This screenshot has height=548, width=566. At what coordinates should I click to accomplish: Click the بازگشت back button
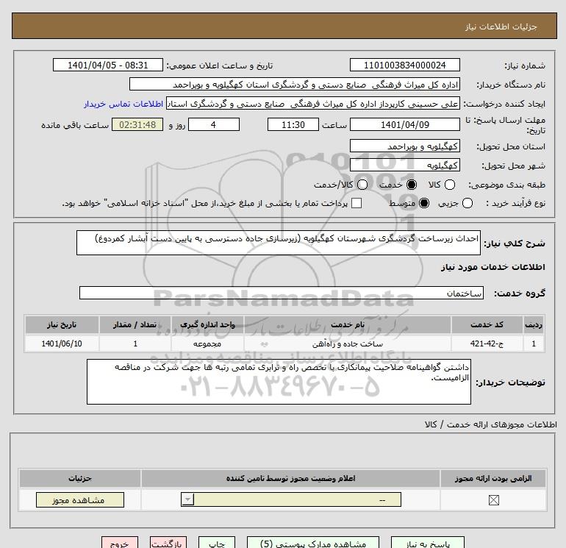[x=168, y=543]
